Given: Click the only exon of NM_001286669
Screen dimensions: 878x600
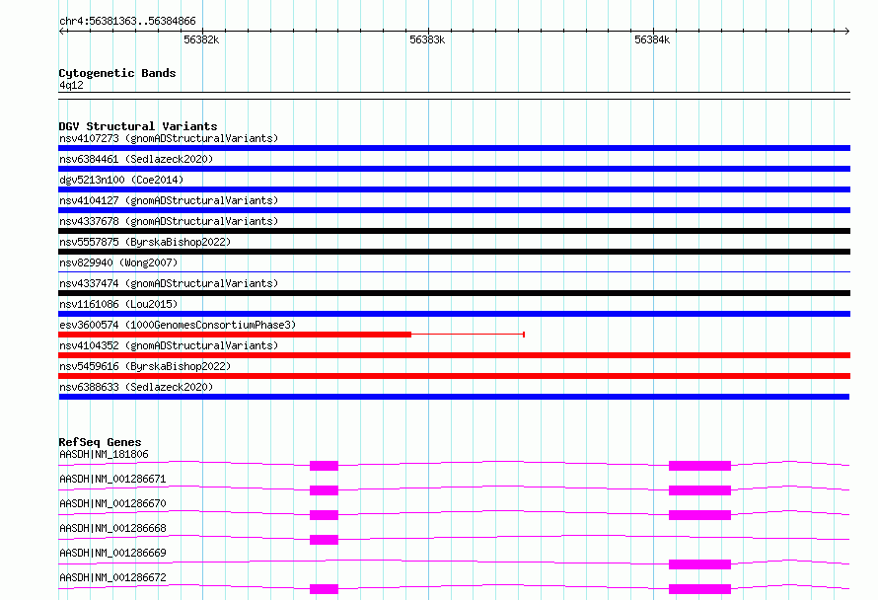Looking at the screenshot, I should (x=700, y=564).
